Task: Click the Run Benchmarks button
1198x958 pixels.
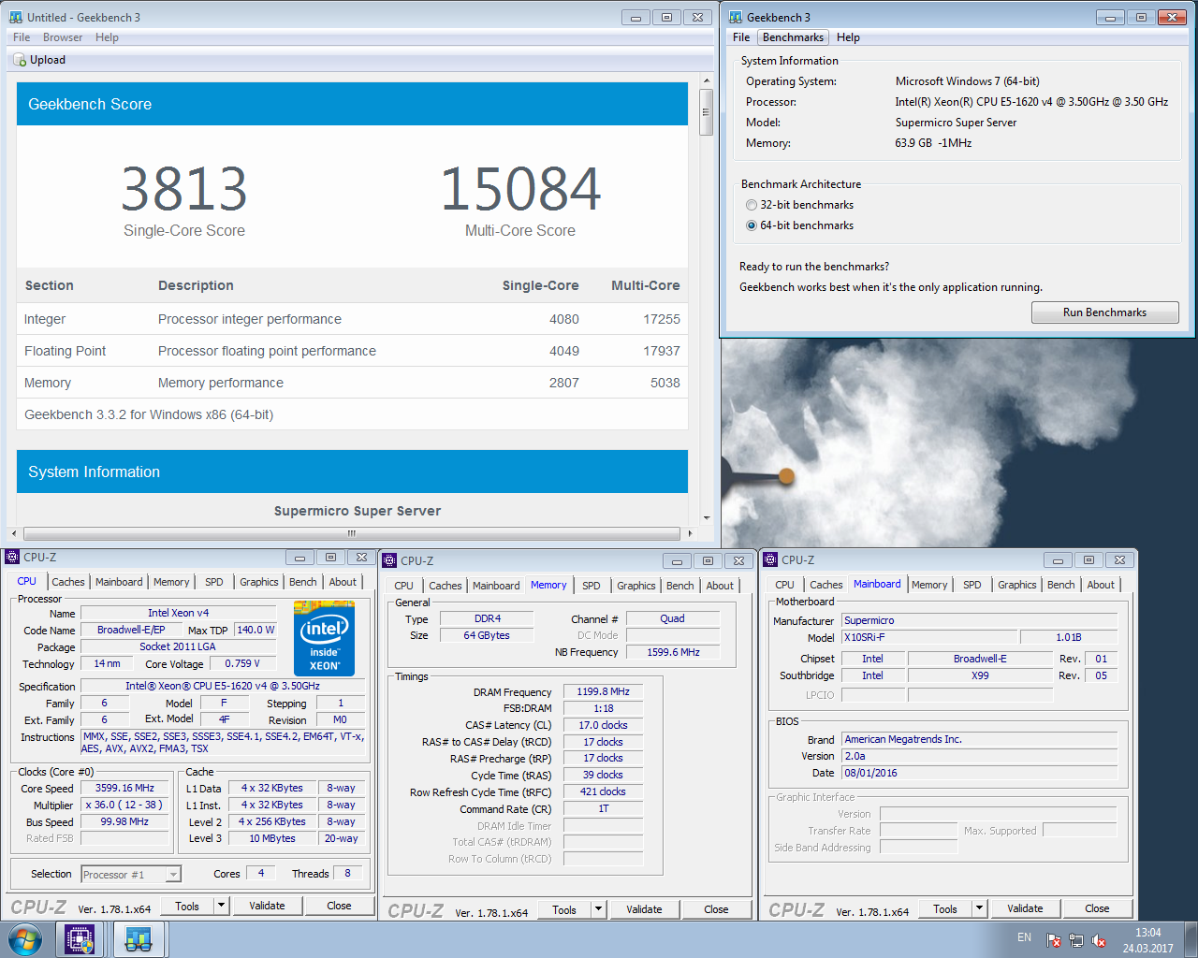Action: point(1104,312)
